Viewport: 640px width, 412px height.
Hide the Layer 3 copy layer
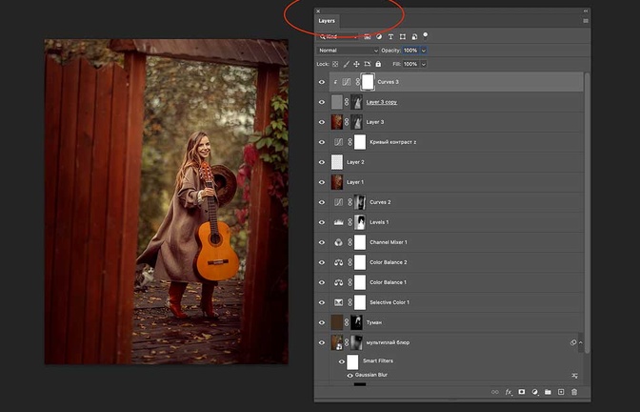322,102
